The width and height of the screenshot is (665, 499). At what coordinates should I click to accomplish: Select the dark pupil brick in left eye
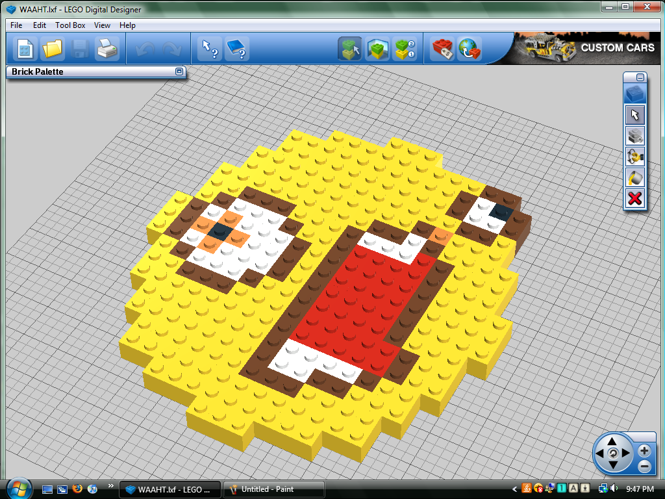pos(221,232)
